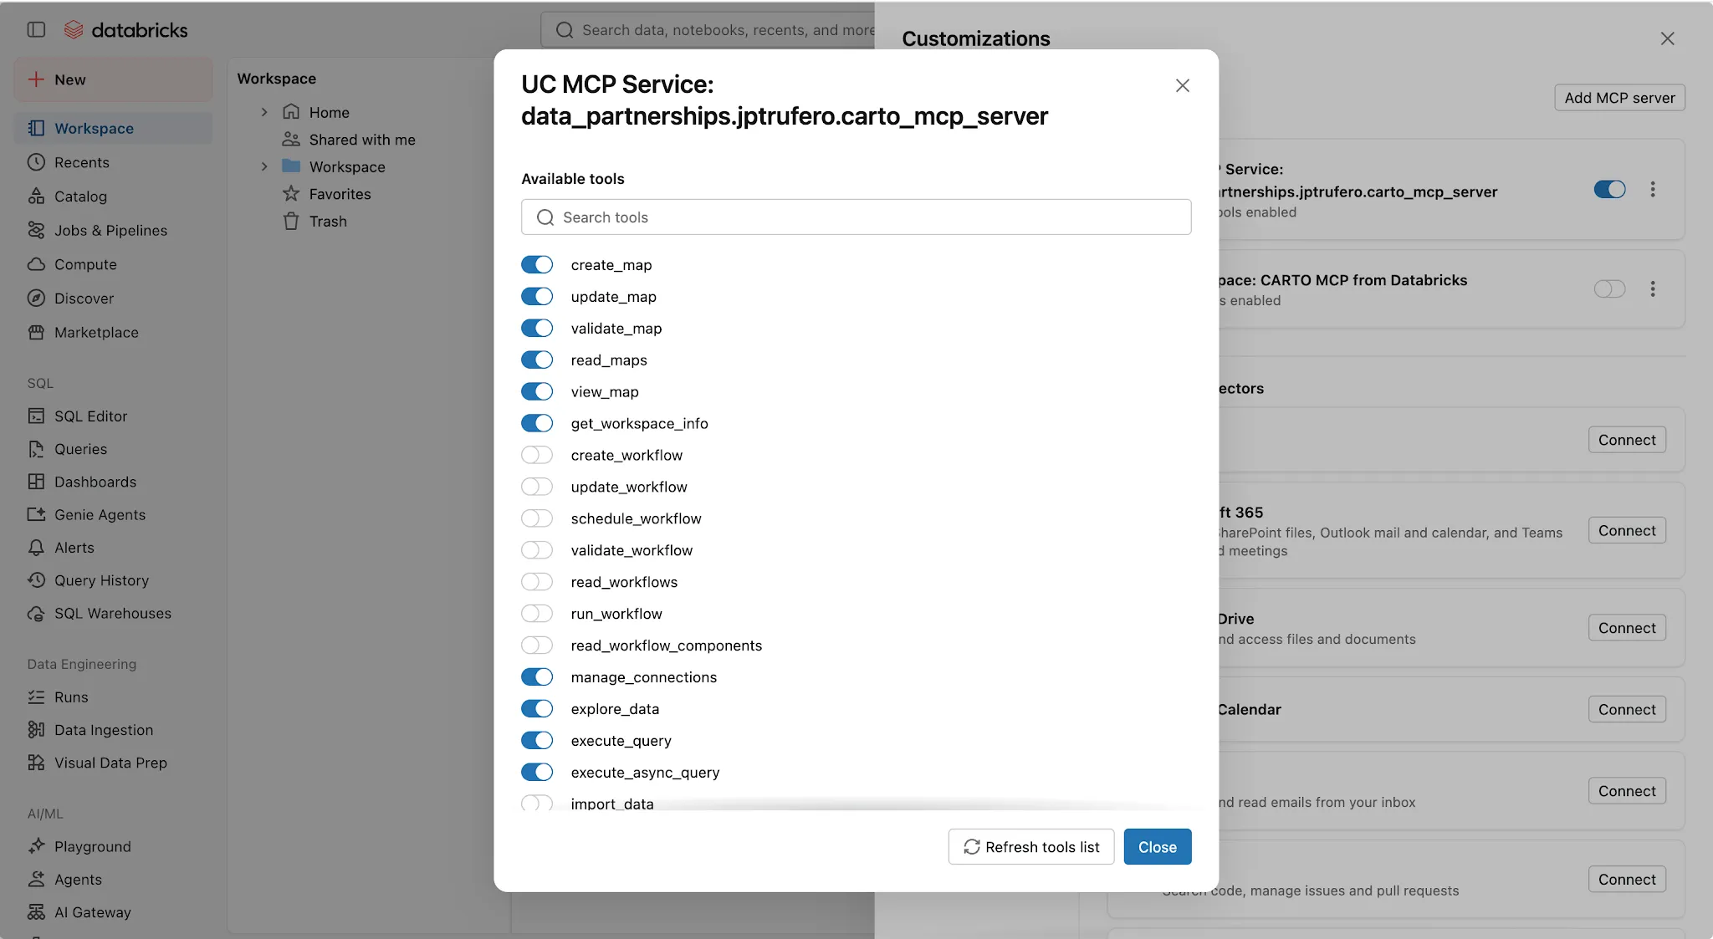Open the Agents icon in sidebar
1713x939 pixels.
point(36,880)
